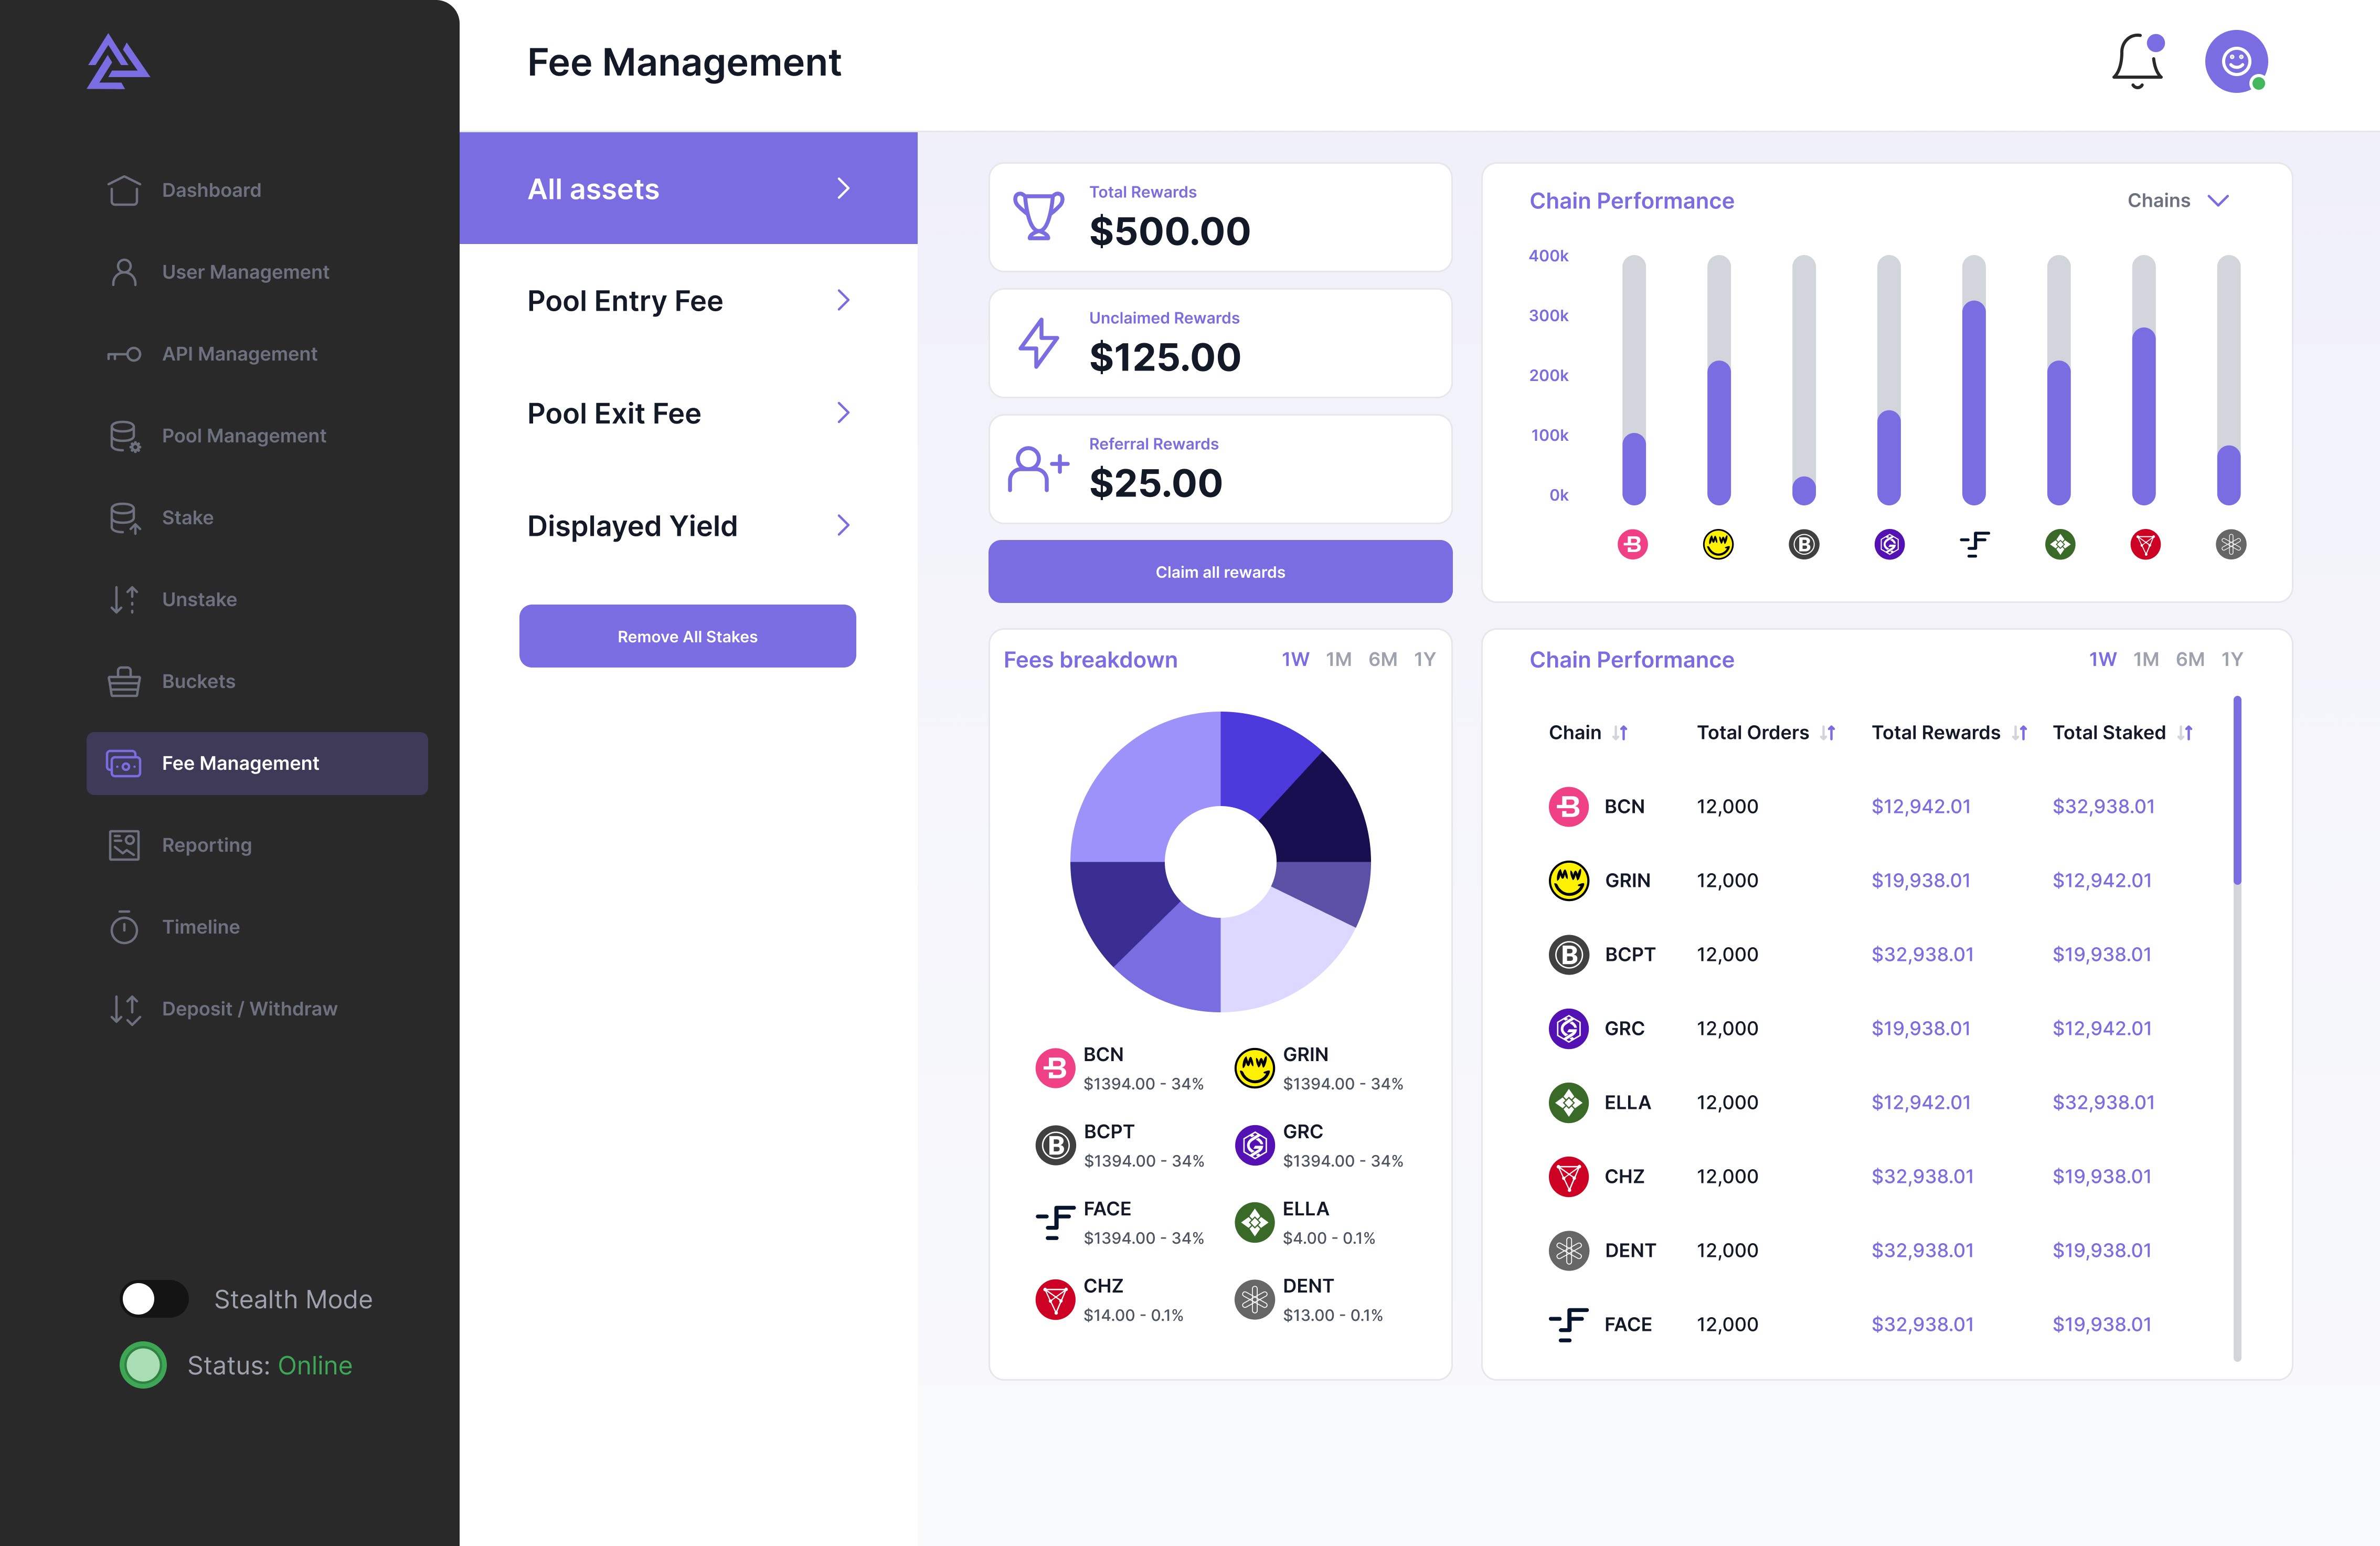Select 1M in Chain Performance table
Screen dimensions: 2380x1546
point(2145,659)
